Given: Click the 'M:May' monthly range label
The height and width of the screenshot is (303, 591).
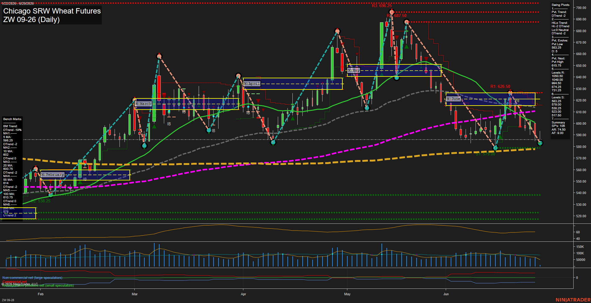Looking at the screenshot, I should click(x=354, y=70).
